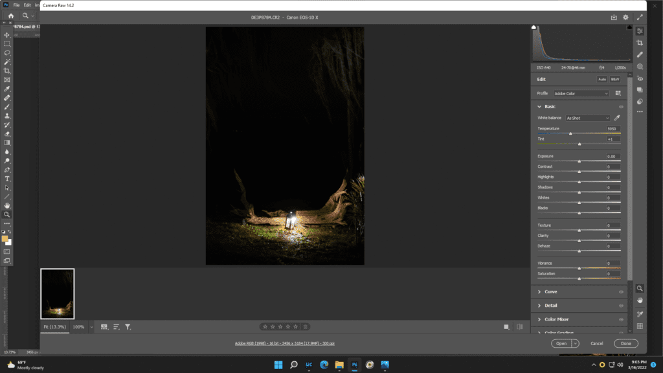The height and width of the screenshot is (373, 663).
Task: Toggle the Detail panel eye icon
Action: (621, 306)
